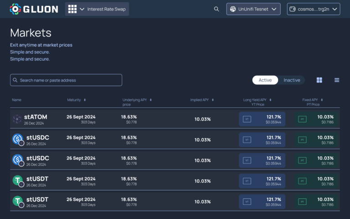Click the GLUON wordmark text
The width and height of the screenshot is (350, 219).
41,9
